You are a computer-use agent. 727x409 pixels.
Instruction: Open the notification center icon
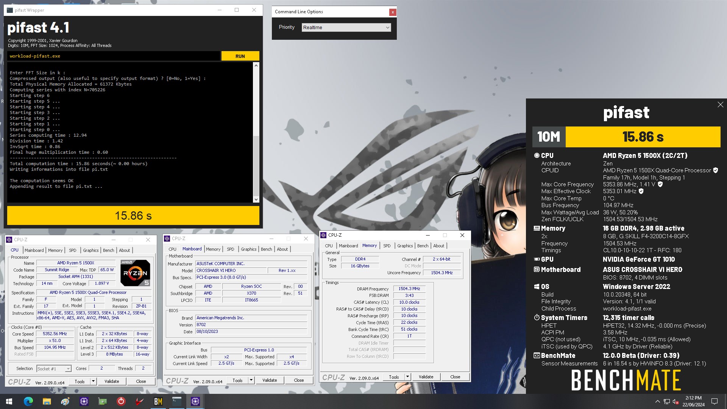(x=715, y=401)
